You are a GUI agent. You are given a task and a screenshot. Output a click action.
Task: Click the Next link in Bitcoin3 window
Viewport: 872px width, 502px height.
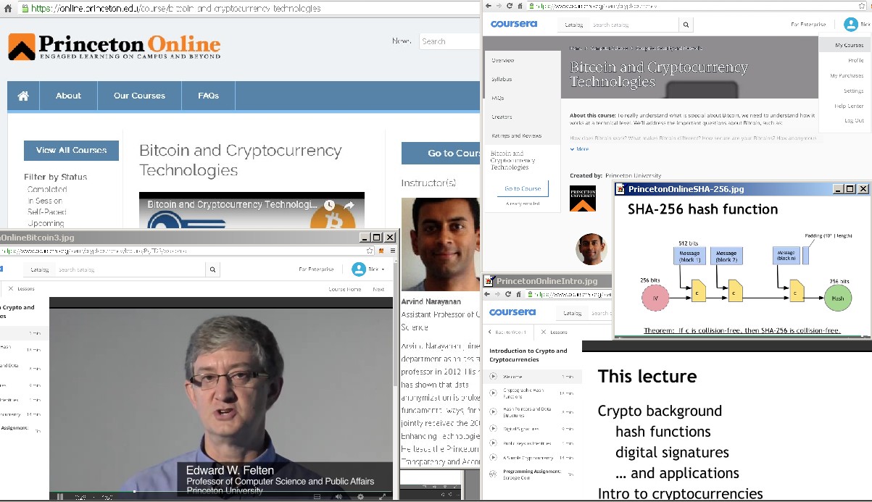(379, 289)
